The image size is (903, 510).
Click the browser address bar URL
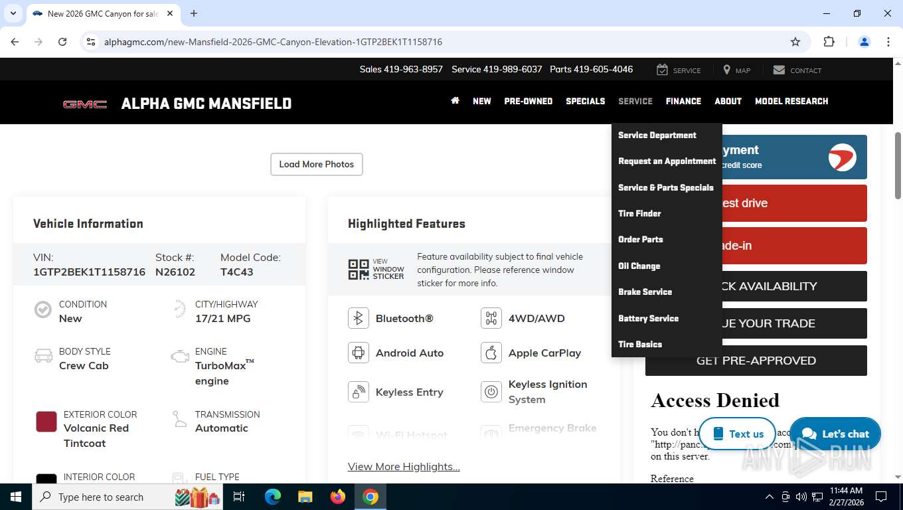click(x=273, y=42)
